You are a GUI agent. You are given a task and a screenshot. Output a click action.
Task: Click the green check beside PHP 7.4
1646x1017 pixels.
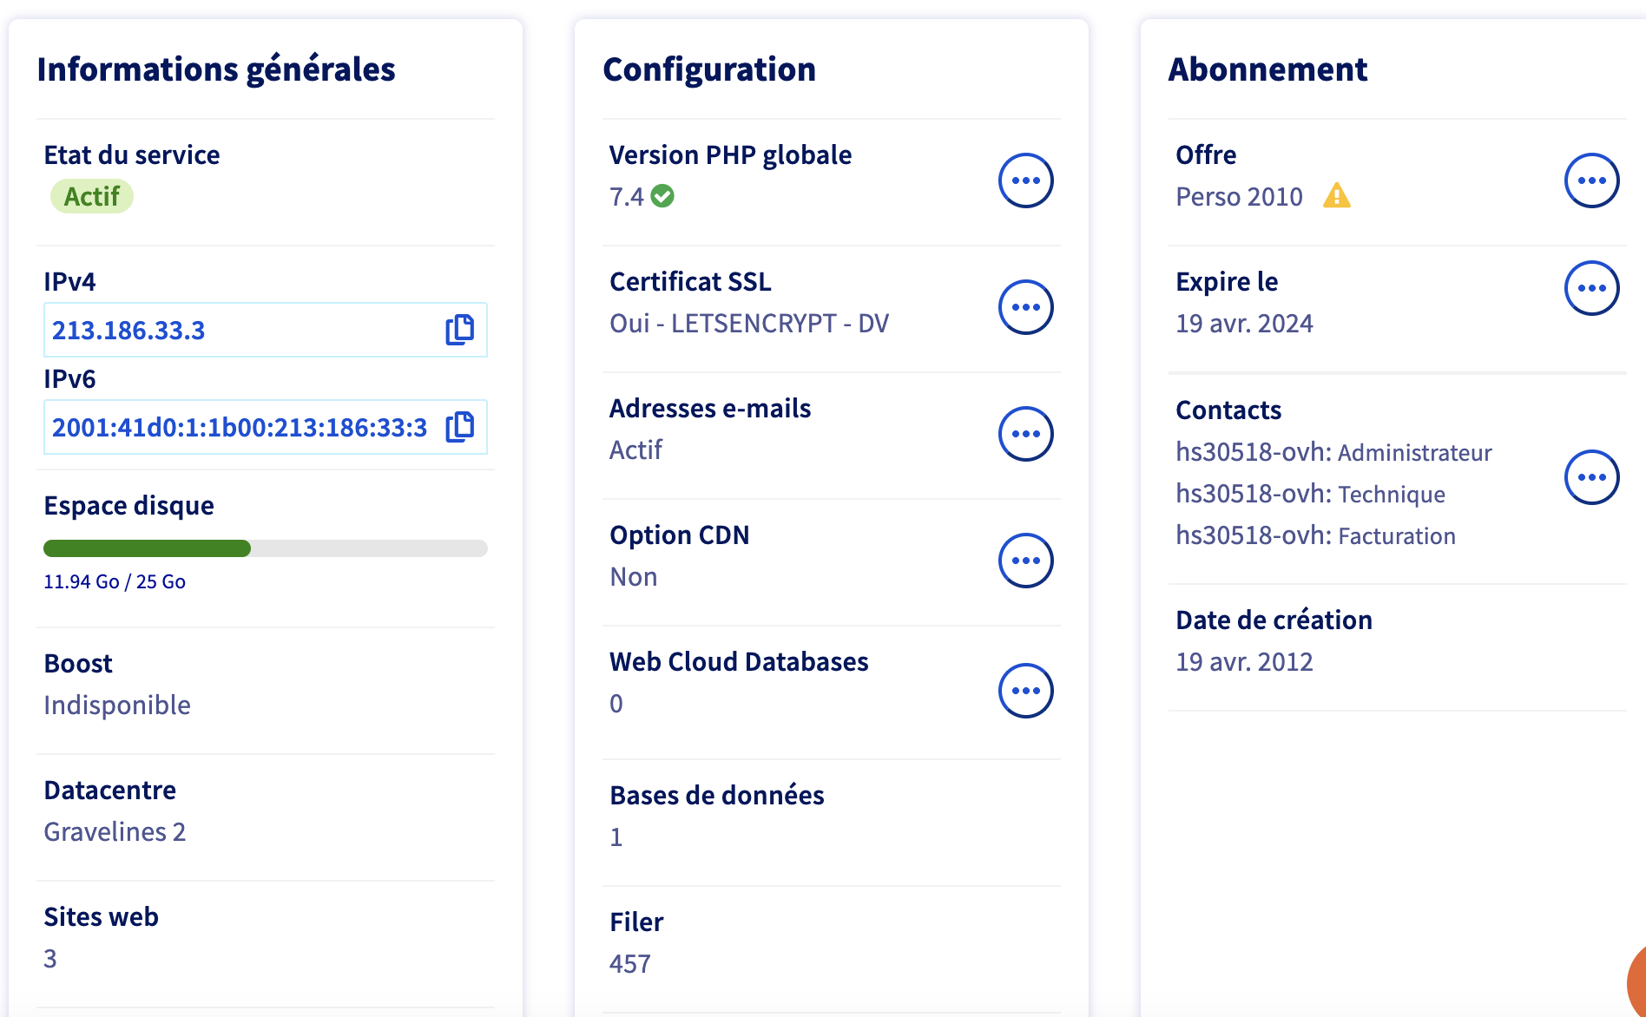pyautogui.click(x=662, y=196)
